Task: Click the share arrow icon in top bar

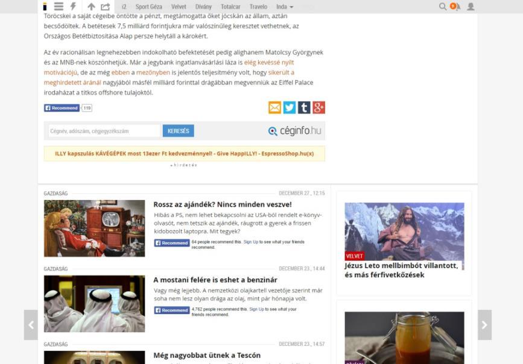Action: [x=106, y=7]
